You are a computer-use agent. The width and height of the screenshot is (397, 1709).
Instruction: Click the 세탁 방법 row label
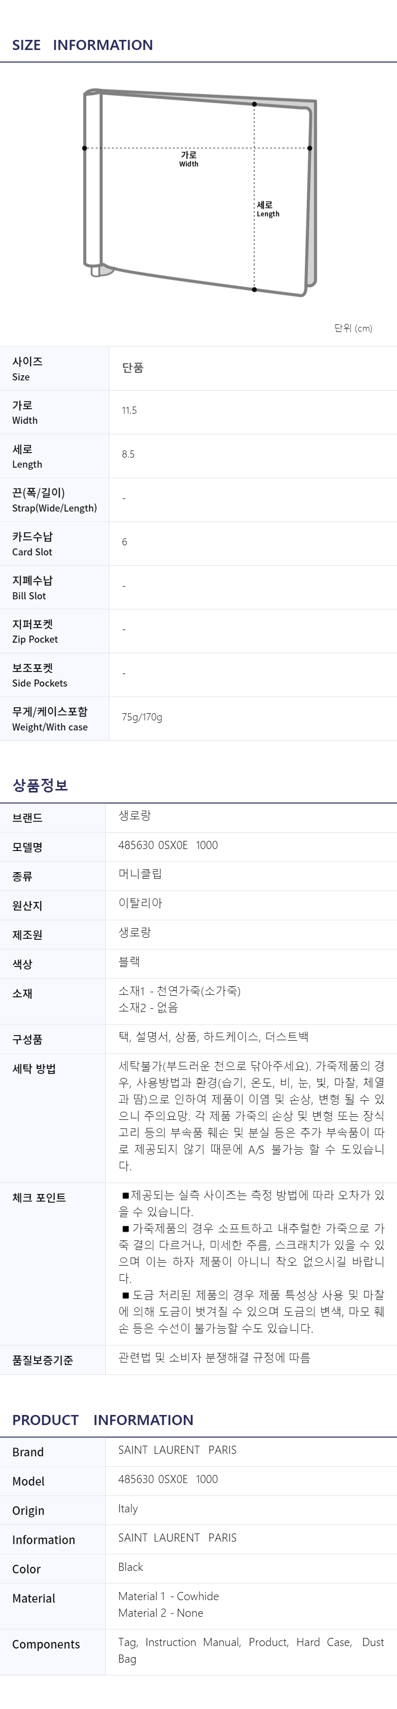[34, 1069]
